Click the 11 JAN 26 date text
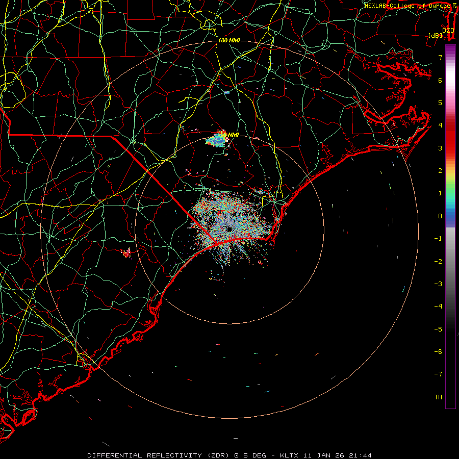 (x=323, y=455)
